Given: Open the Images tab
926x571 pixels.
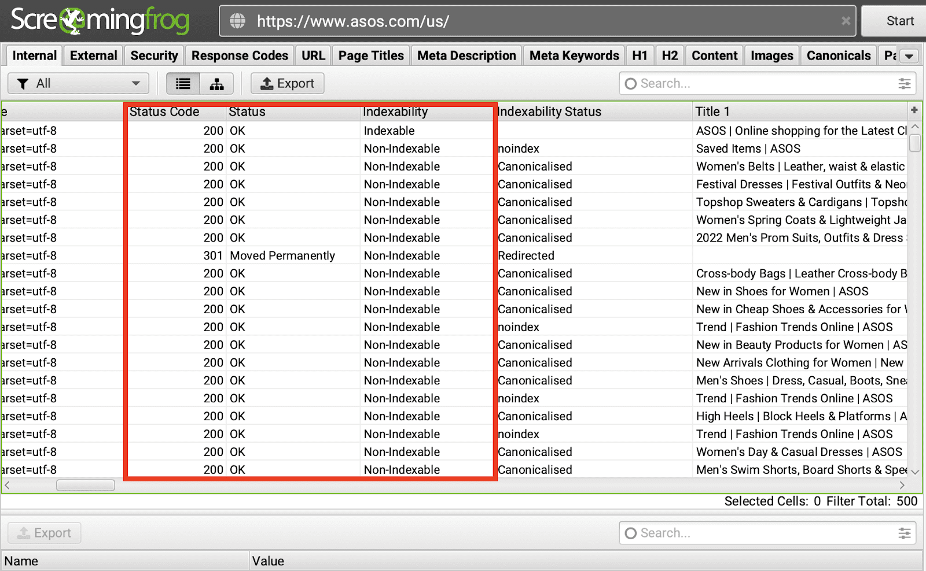Looking at the screenshot, I should (772, 55).
